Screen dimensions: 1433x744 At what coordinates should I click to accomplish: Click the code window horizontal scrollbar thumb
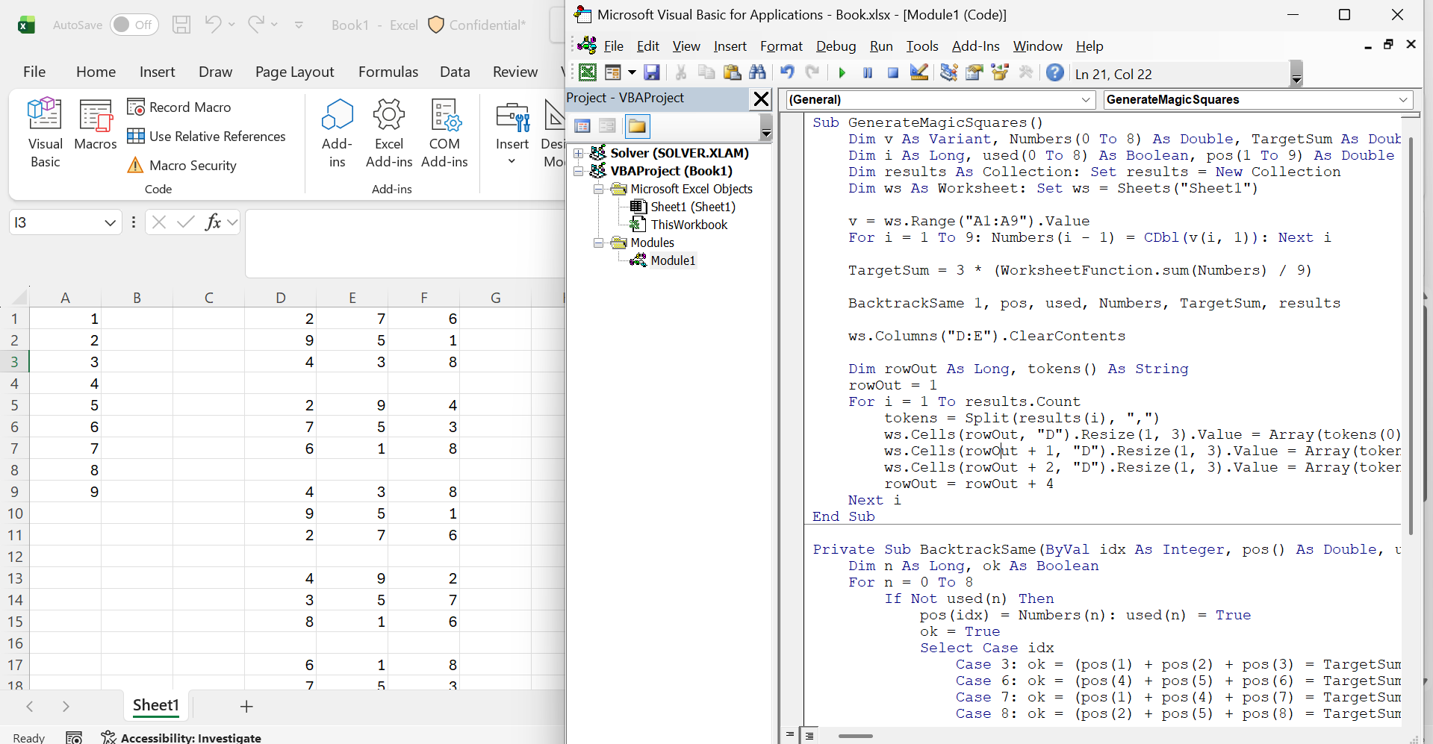click(x=855, y=736)
